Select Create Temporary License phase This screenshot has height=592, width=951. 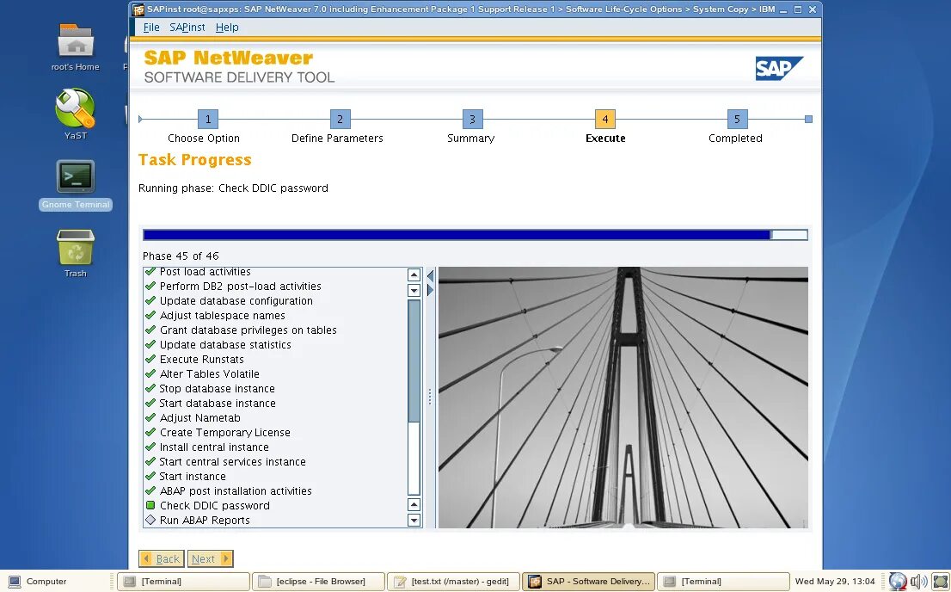pyautogui.click(x=224, y=432)
